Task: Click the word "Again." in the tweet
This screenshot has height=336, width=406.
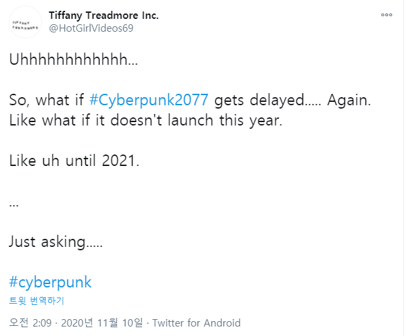Action: [x=351, y=100]
